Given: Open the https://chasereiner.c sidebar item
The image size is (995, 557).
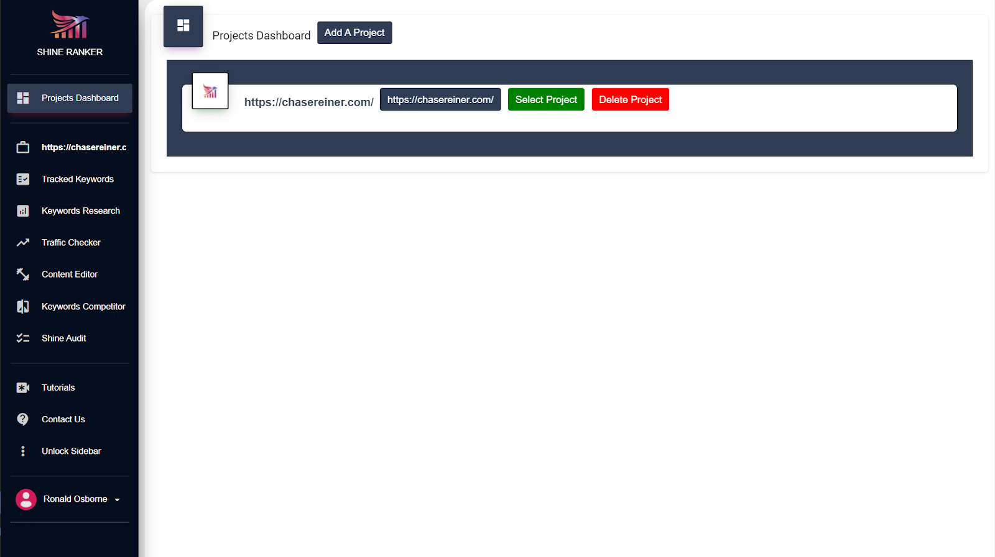Looking at the screenshot, I should 70,147.
